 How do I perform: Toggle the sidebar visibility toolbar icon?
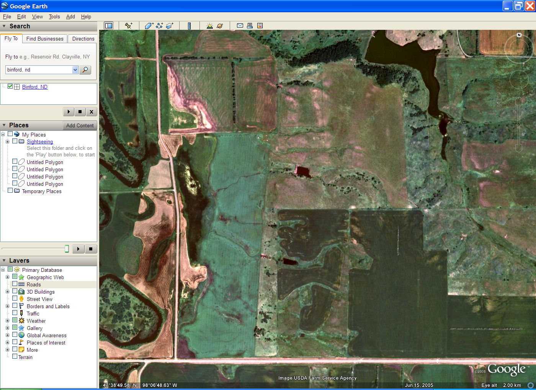109,26
